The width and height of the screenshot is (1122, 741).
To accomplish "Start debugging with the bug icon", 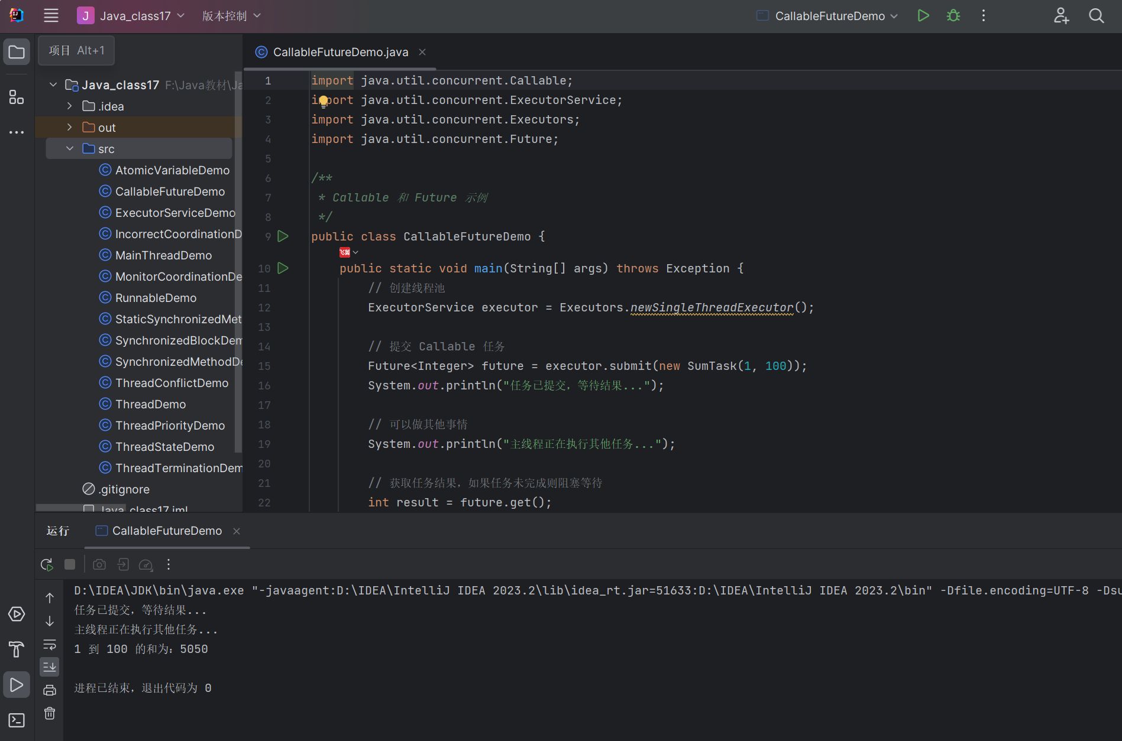I will click(953, 16).
